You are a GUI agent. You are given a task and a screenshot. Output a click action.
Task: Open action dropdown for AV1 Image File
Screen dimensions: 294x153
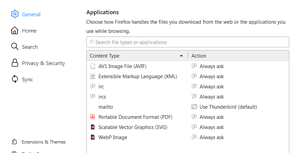tap(238, 66)
